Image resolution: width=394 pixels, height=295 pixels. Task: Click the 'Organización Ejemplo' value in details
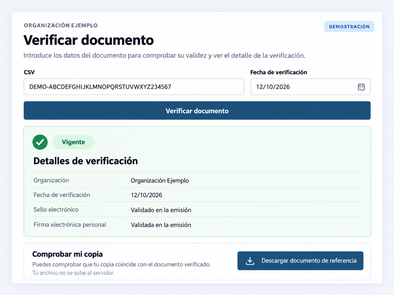pyautogui.click(x=160, y=181)
